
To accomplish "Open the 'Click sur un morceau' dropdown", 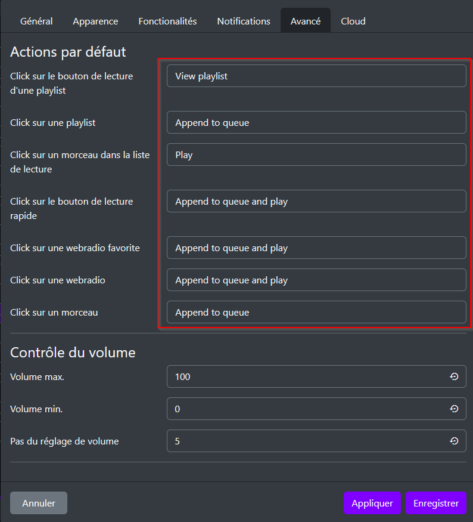I will (316, 312).
